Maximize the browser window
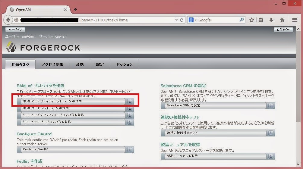Screen dimensions: 303x169 pos(284,4)
